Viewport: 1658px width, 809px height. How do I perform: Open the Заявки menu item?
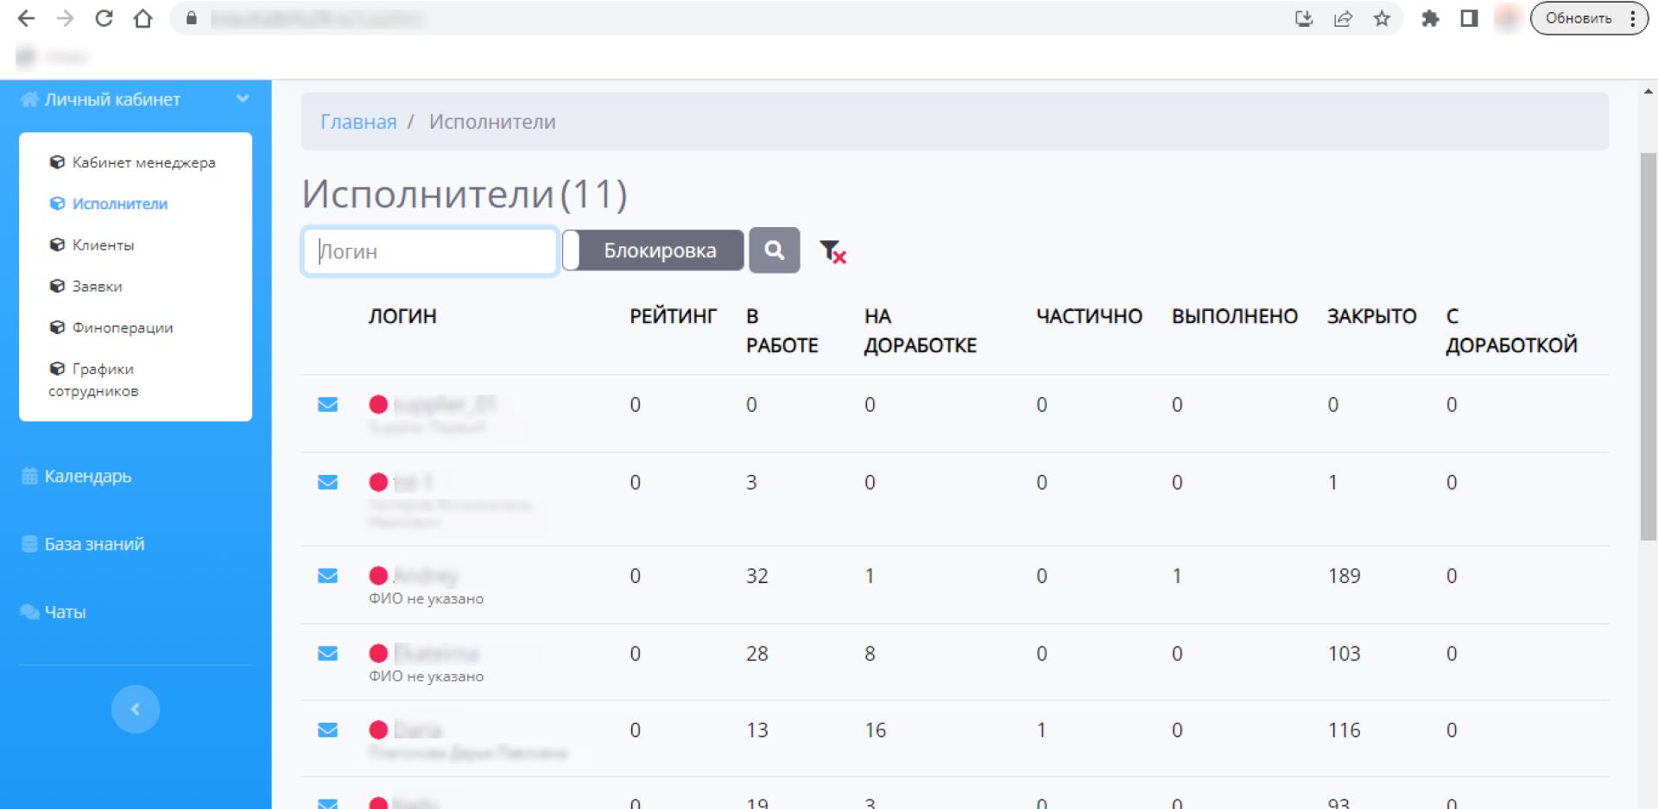(x=97, y=287)
